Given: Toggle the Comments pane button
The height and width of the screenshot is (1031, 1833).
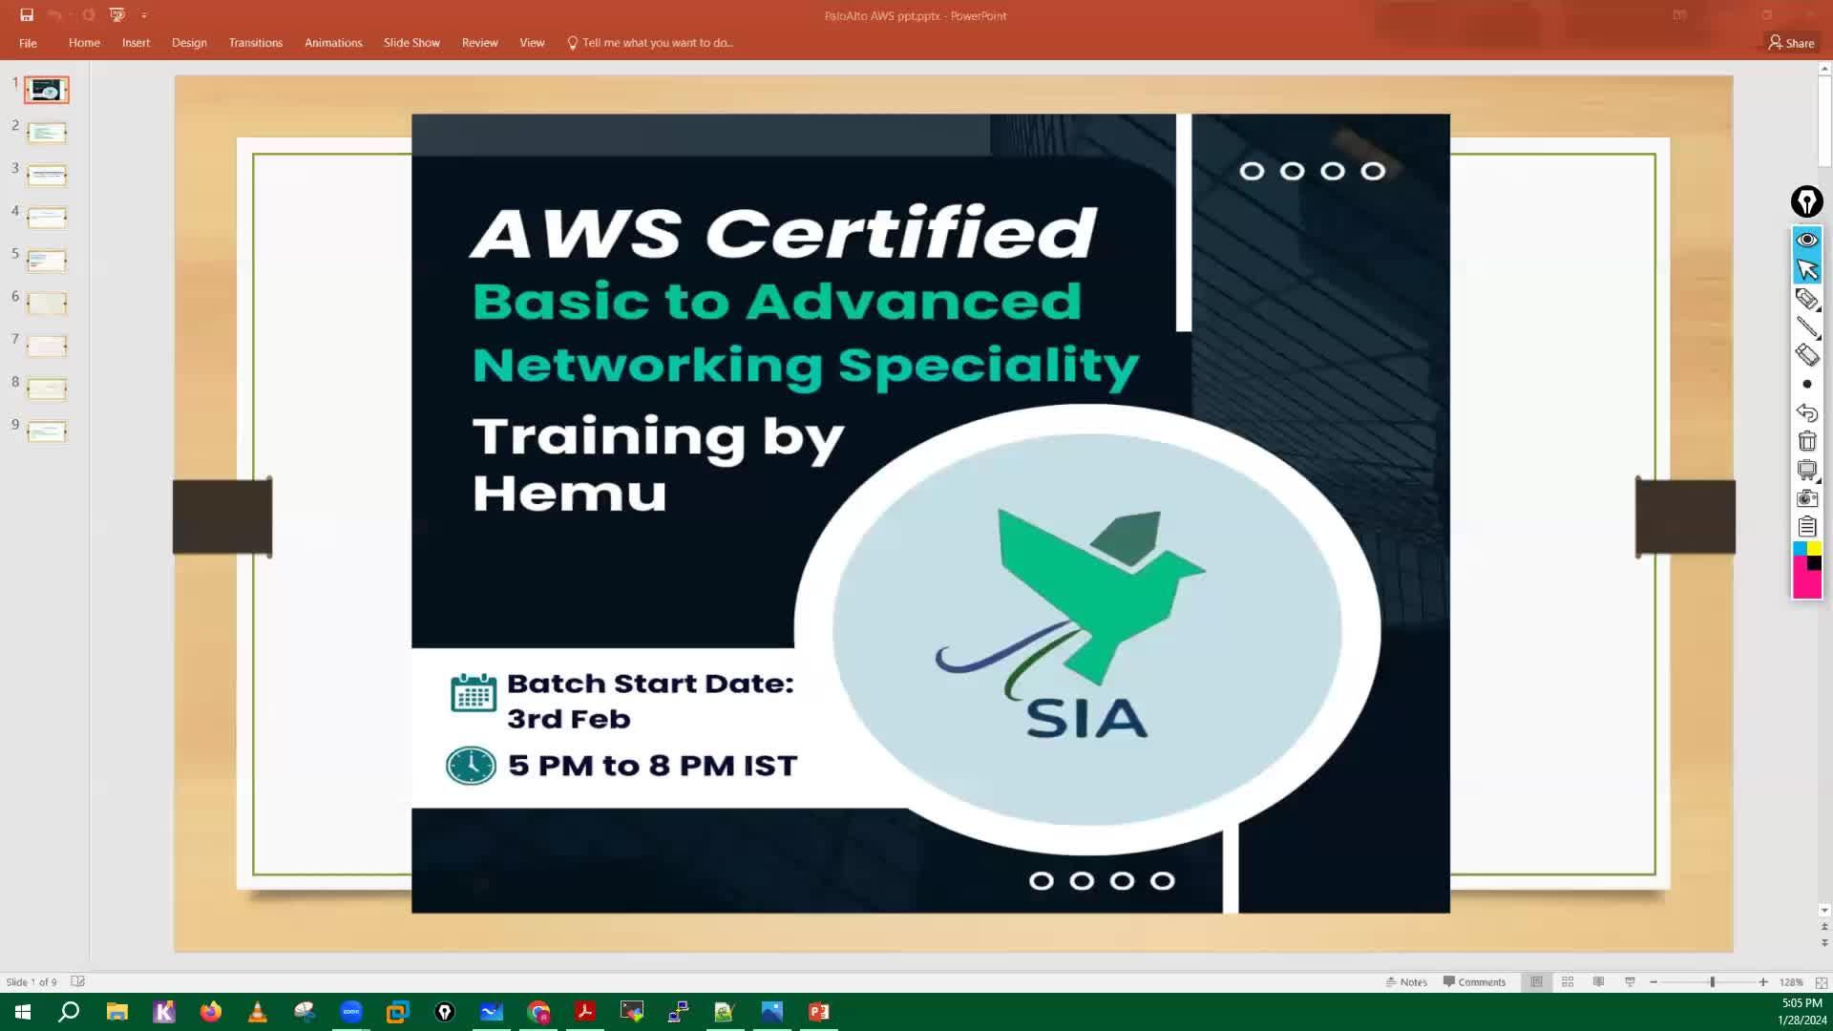Looking at the screenshot, I should click(x=1474, y=981).
